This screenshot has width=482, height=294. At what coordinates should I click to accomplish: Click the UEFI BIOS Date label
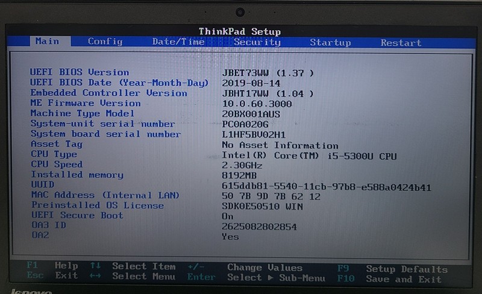pos(119,83)
